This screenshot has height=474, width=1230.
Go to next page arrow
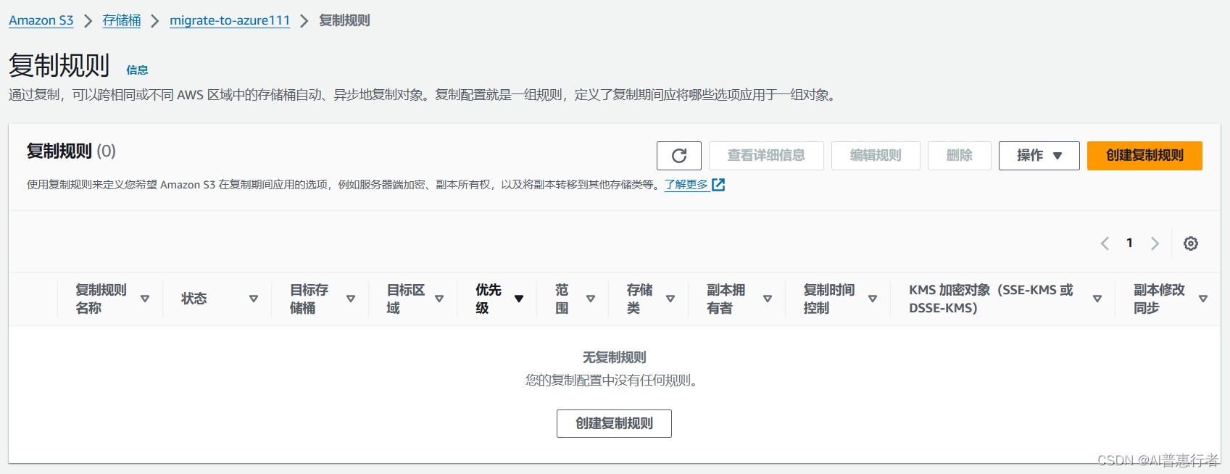[1155, 244]
